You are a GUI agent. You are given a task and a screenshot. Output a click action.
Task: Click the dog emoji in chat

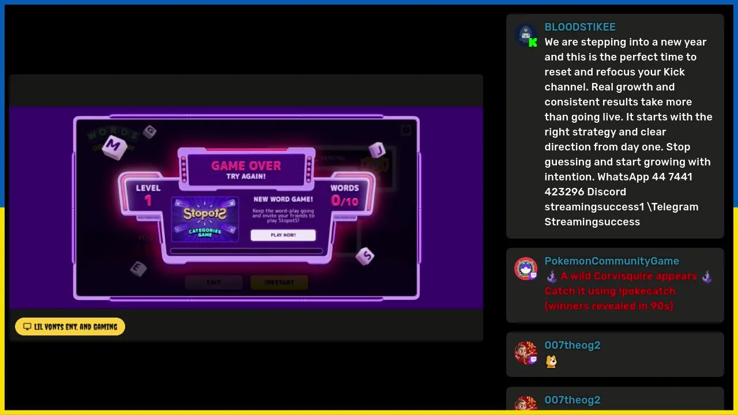pos(552,361)
